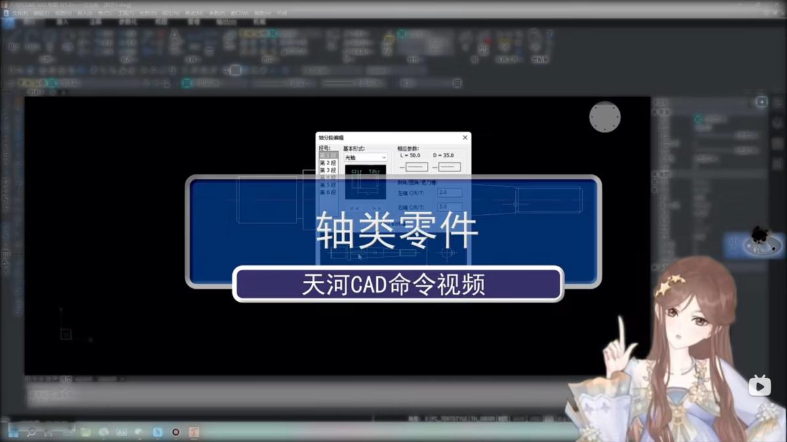Open the File Explorer folder taskbar icon
787x442 pixels.
click(x=85, y=432)
